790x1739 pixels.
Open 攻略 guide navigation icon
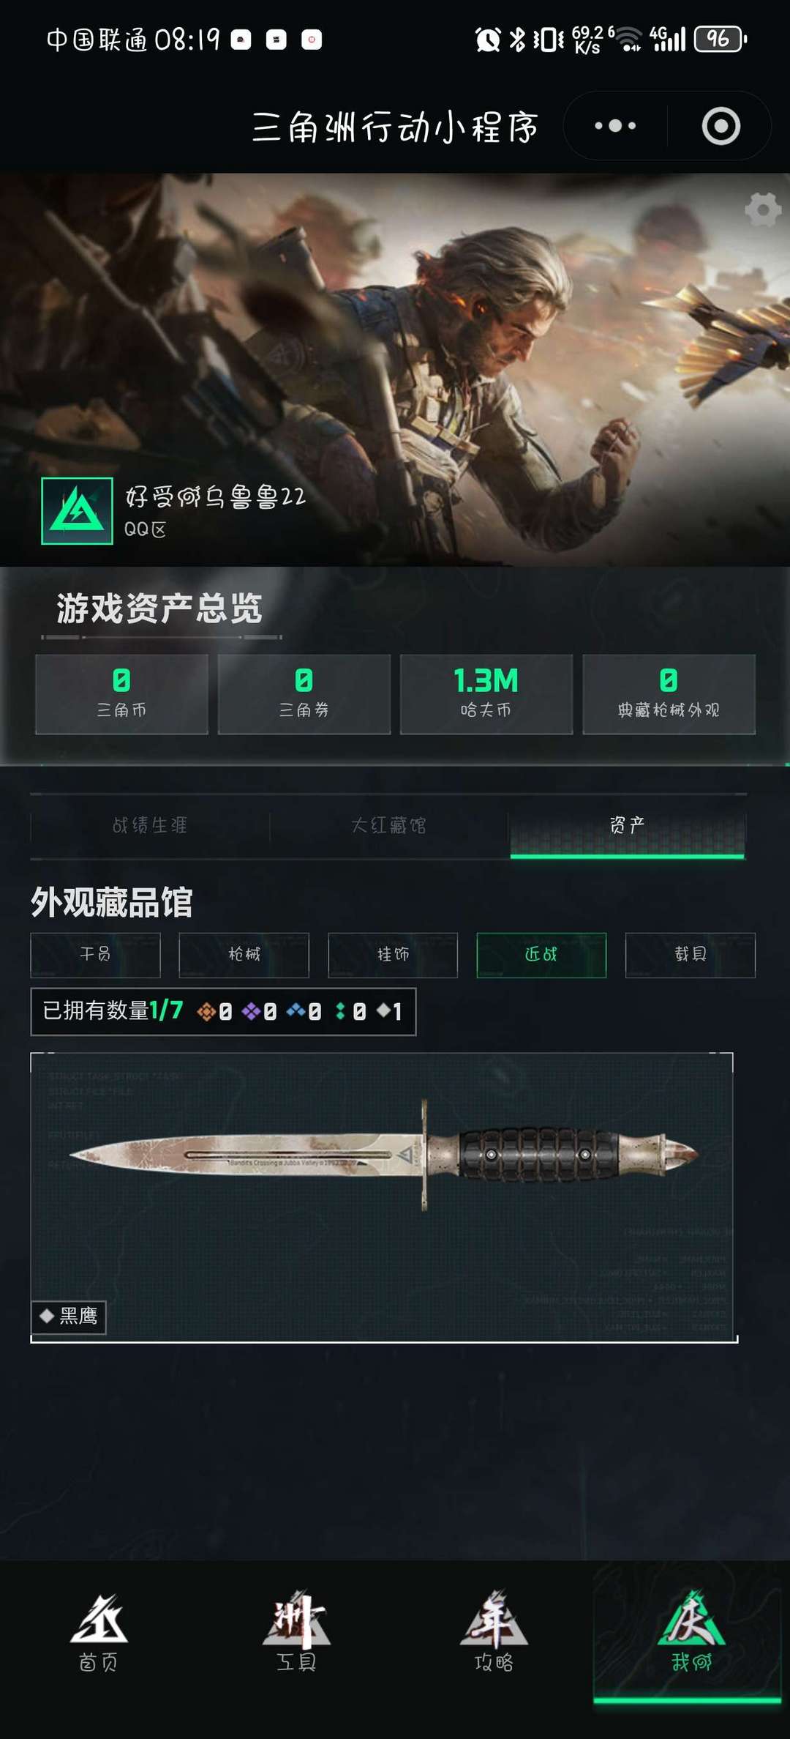coord(494,1633)
